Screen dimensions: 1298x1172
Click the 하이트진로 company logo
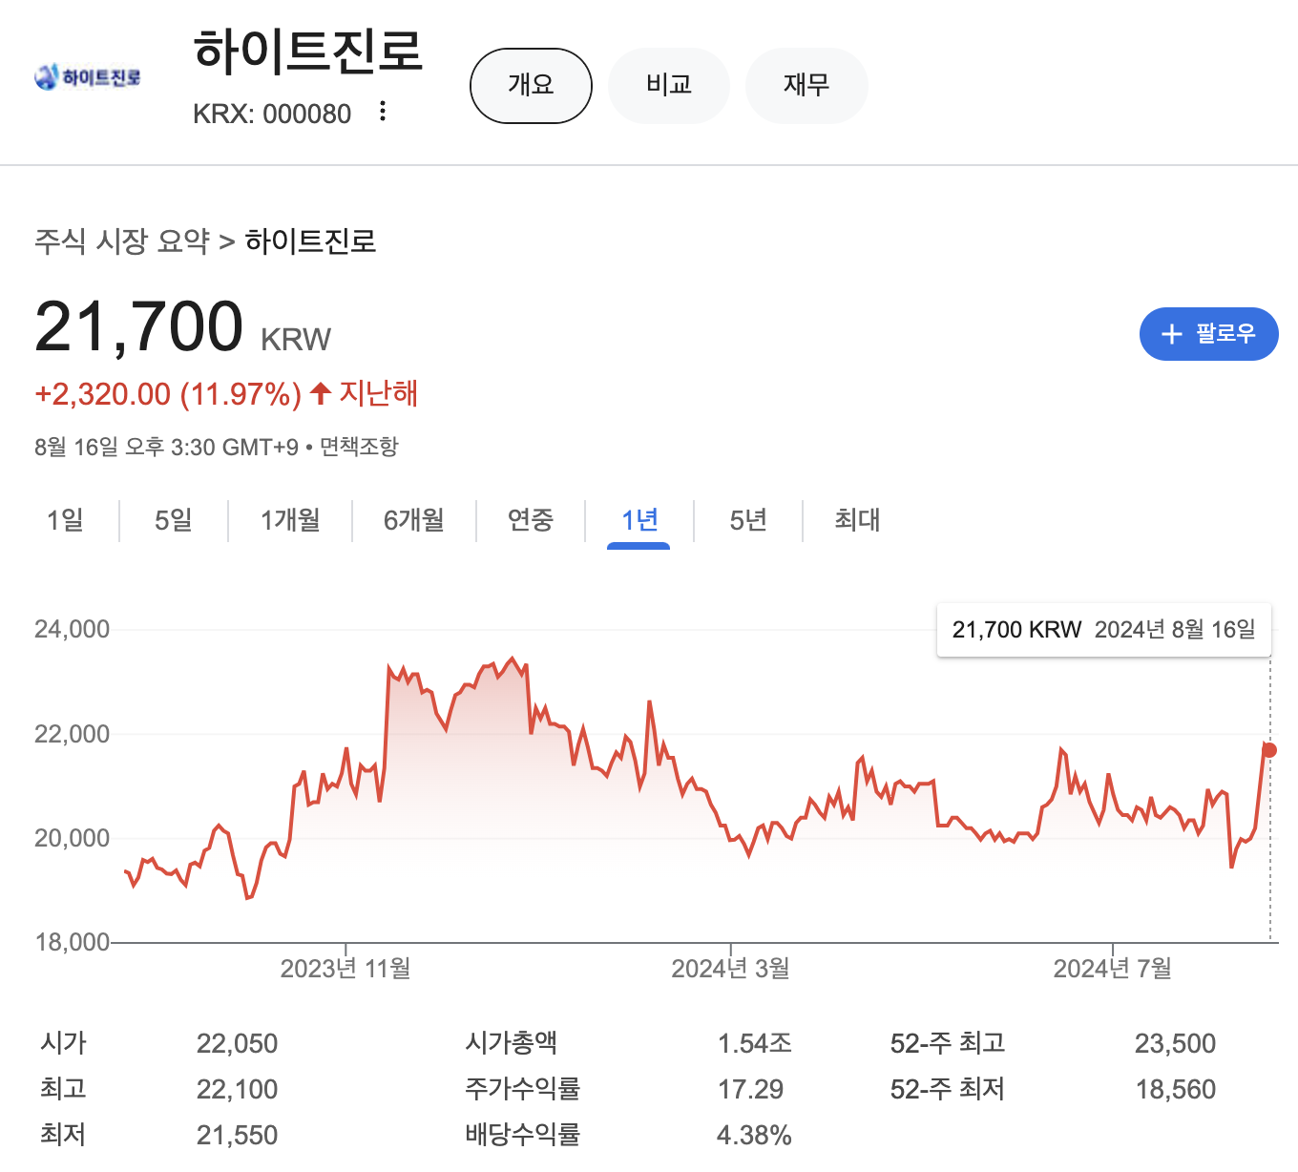pos(88,76)
